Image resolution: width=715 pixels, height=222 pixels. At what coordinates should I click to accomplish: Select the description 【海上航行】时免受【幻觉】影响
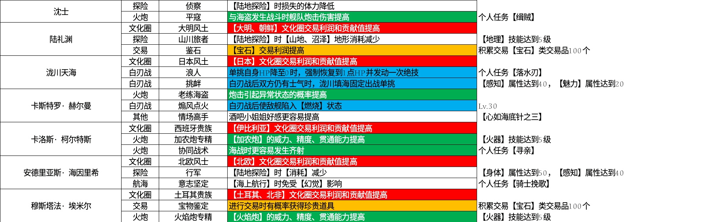(x=352, y=184)
